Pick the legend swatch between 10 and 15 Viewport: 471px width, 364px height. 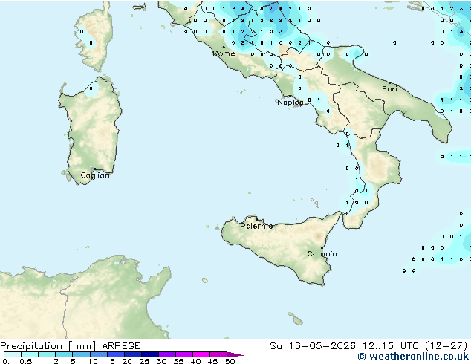point(99,354)
